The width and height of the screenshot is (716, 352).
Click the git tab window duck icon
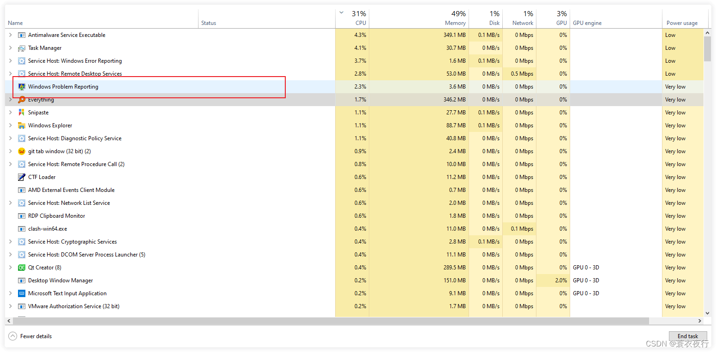pyautogui.click(x=21, y=151)
